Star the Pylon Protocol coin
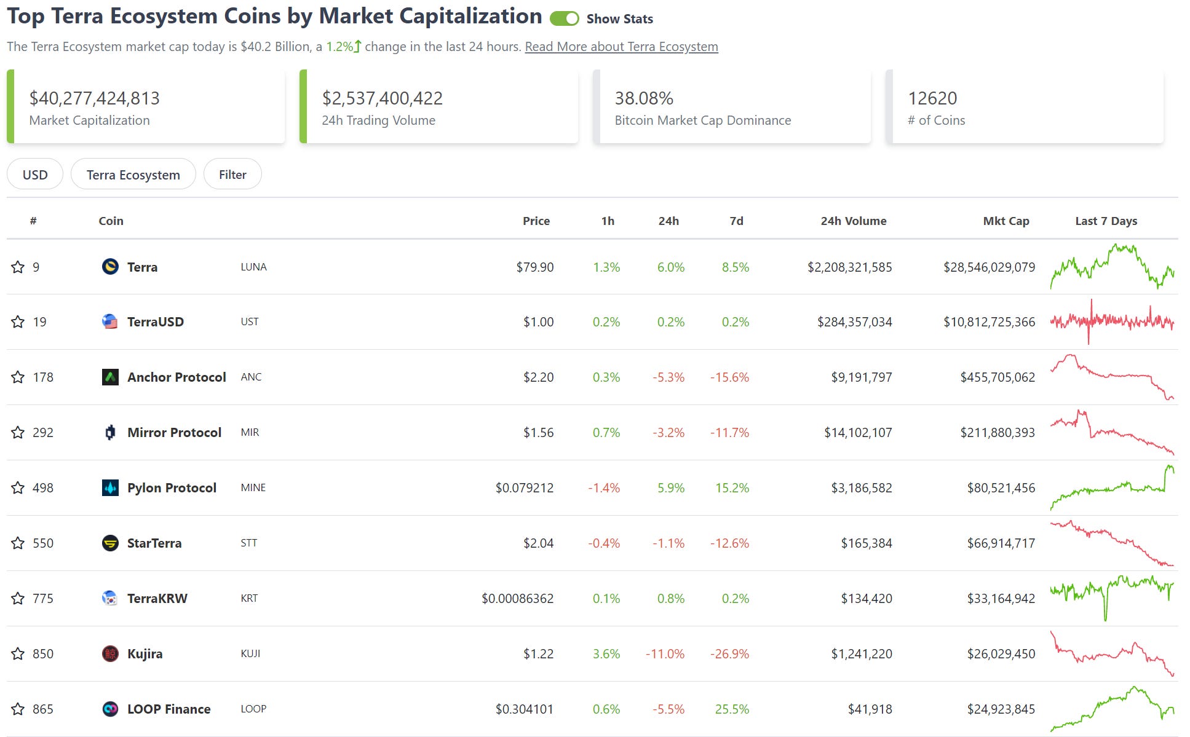 coord(18,488)
